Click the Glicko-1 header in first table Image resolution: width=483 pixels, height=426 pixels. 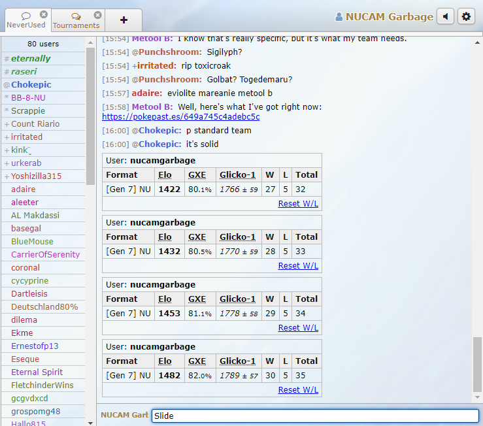pos(237,174)
